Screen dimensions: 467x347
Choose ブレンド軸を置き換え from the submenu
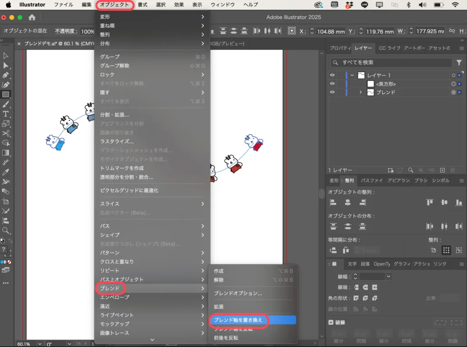[x=239, y=321]
